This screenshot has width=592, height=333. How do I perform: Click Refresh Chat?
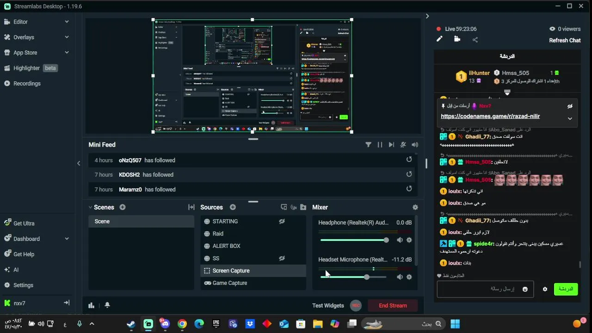(565, 40)
